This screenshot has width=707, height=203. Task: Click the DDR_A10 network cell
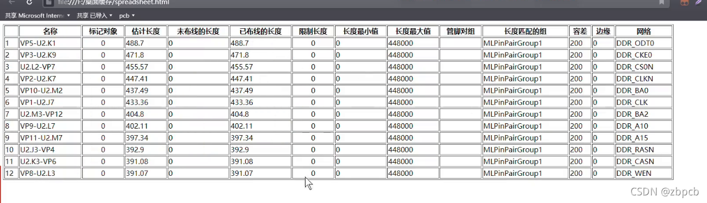click(643, 126)
